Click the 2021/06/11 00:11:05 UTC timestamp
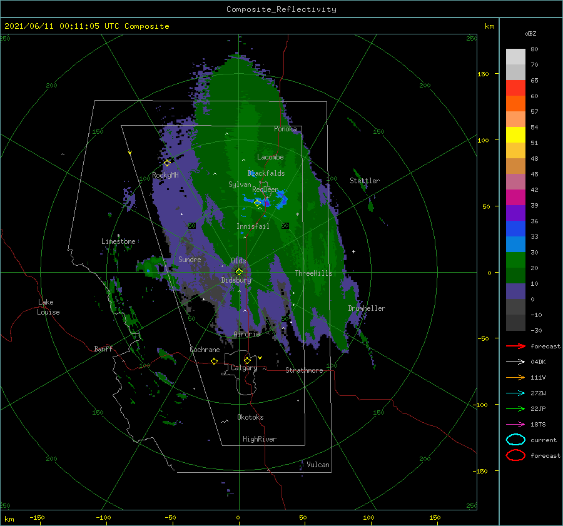The image size is (563, 526). (87, 26)
